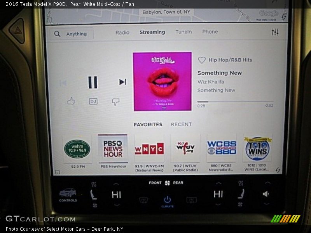Expand the map with corner square icon

[50, 20]
